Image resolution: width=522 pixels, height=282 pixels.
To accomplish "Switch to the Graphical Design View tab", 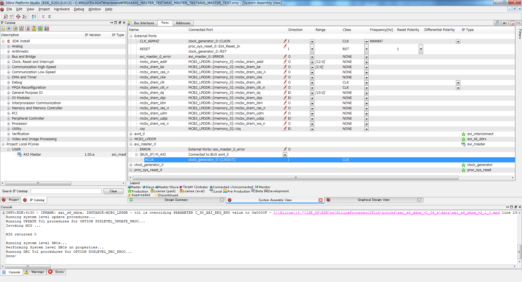I will [374, 200].
